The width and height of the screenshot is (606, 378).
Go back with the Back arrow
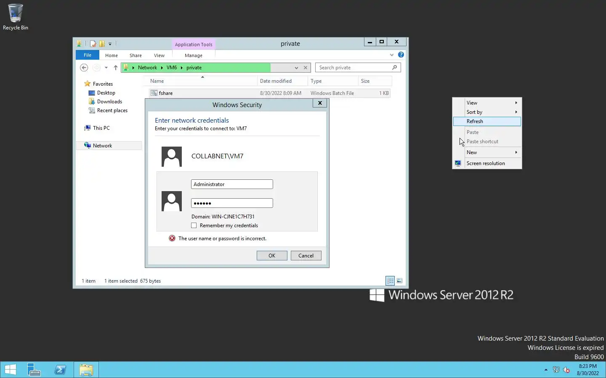84,68
